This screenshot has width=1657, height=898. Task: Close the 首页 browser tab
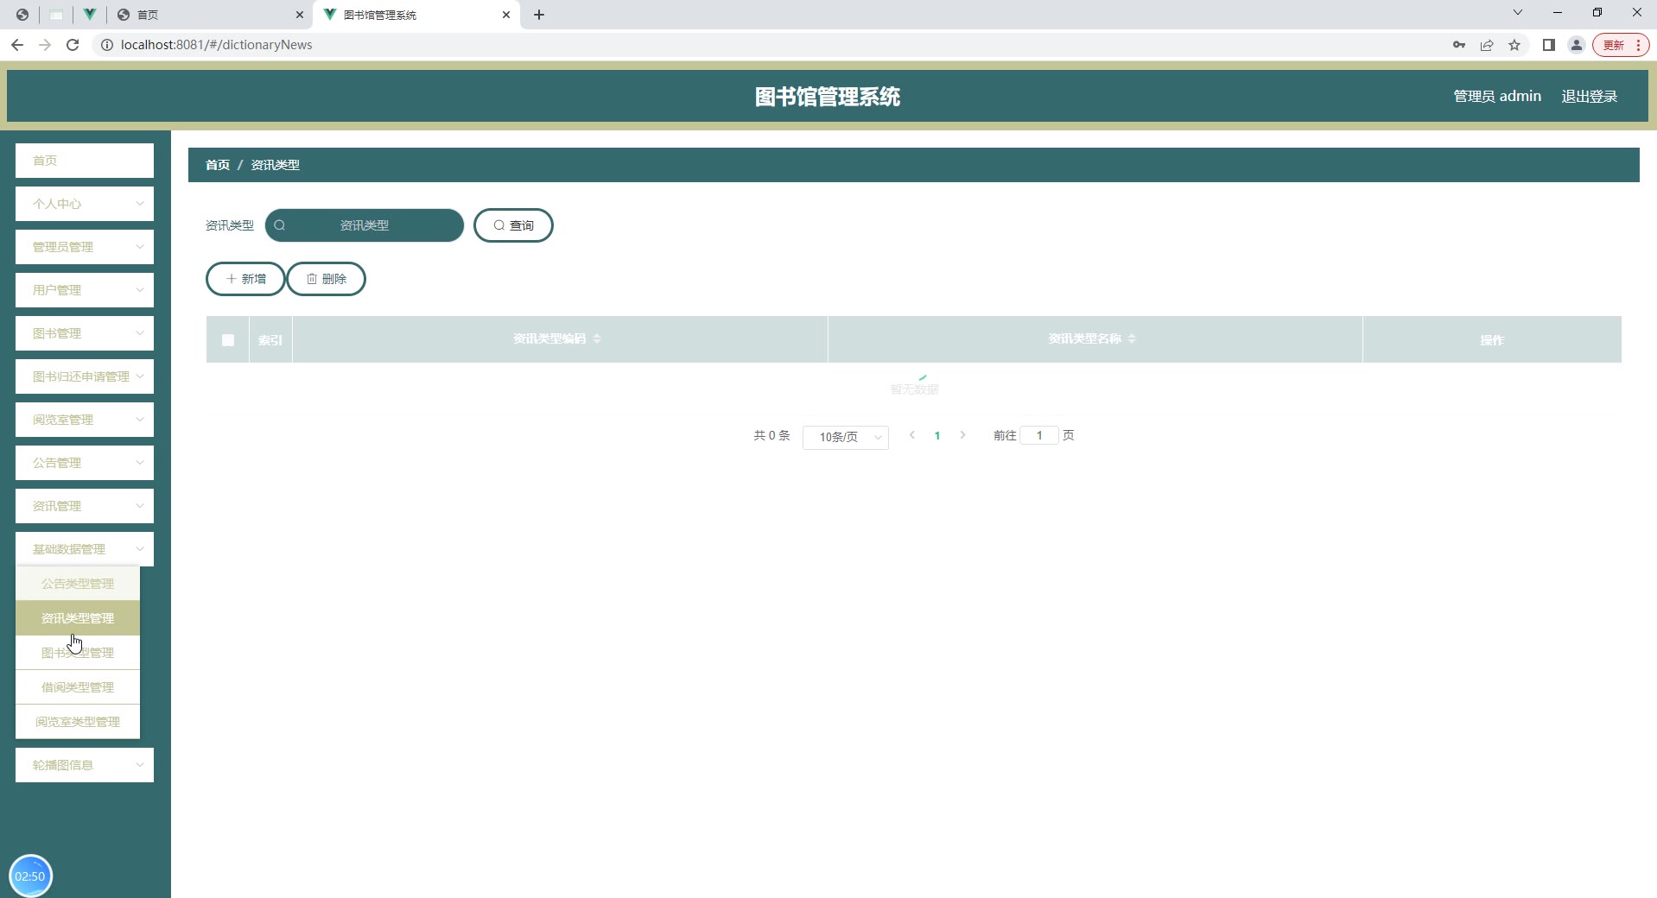(300, 15)
